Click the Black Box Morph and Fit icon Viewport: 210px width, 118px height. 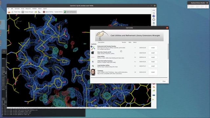[93, 53]
